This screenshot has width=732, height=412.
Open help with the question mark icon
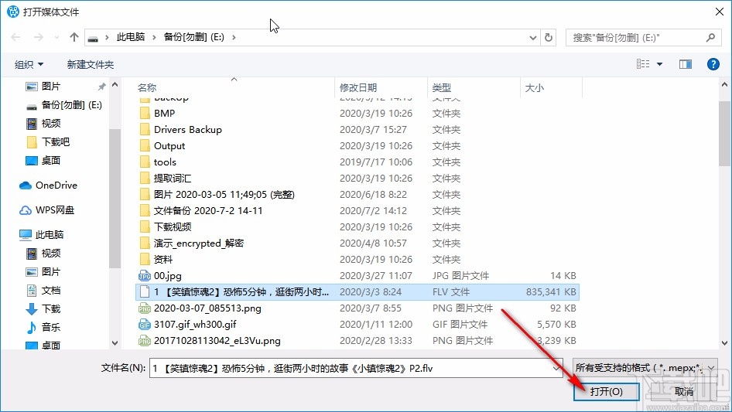coord(713,64)
